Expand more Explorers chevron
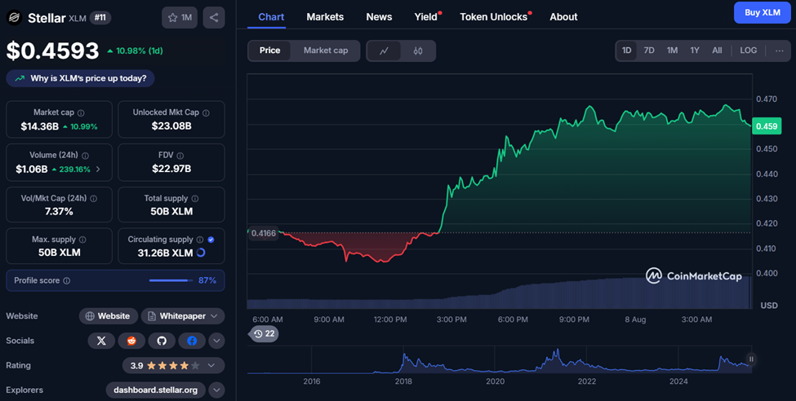Screen dimensions: 796x401 point(217,390)
